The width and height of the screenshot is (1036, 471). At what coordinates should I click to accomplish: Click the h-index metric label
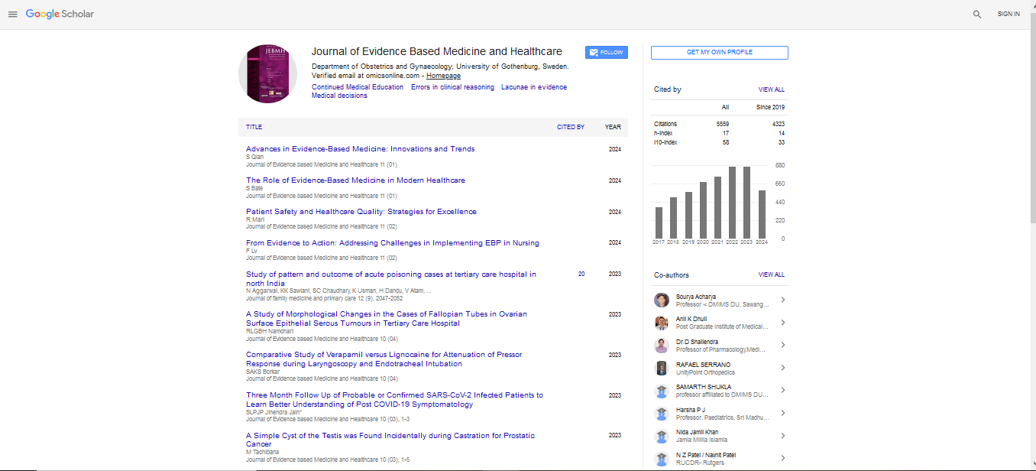click(x=663, y=133)
